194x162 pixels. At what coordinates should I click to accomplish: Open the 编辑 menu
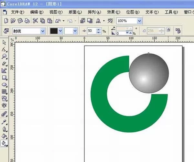[37, 12]
